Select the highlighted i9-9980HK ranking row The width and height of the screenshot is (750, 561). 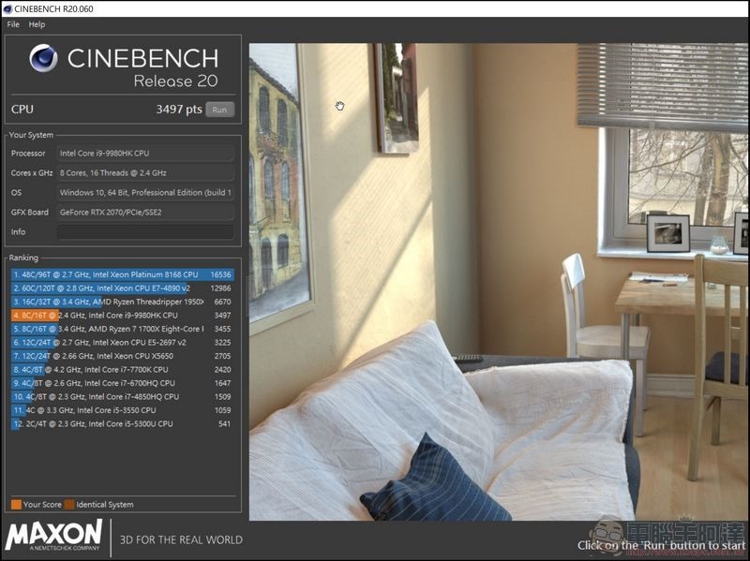[x=122, y=316]
